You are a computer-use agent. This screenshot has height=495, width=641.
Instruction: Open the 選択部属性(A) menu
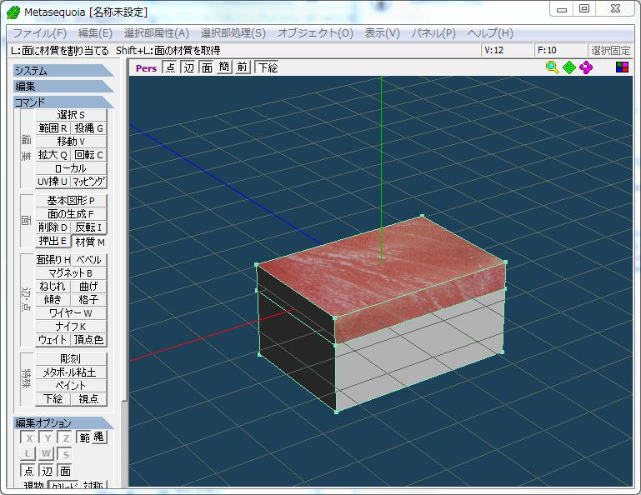click(156, 33)
